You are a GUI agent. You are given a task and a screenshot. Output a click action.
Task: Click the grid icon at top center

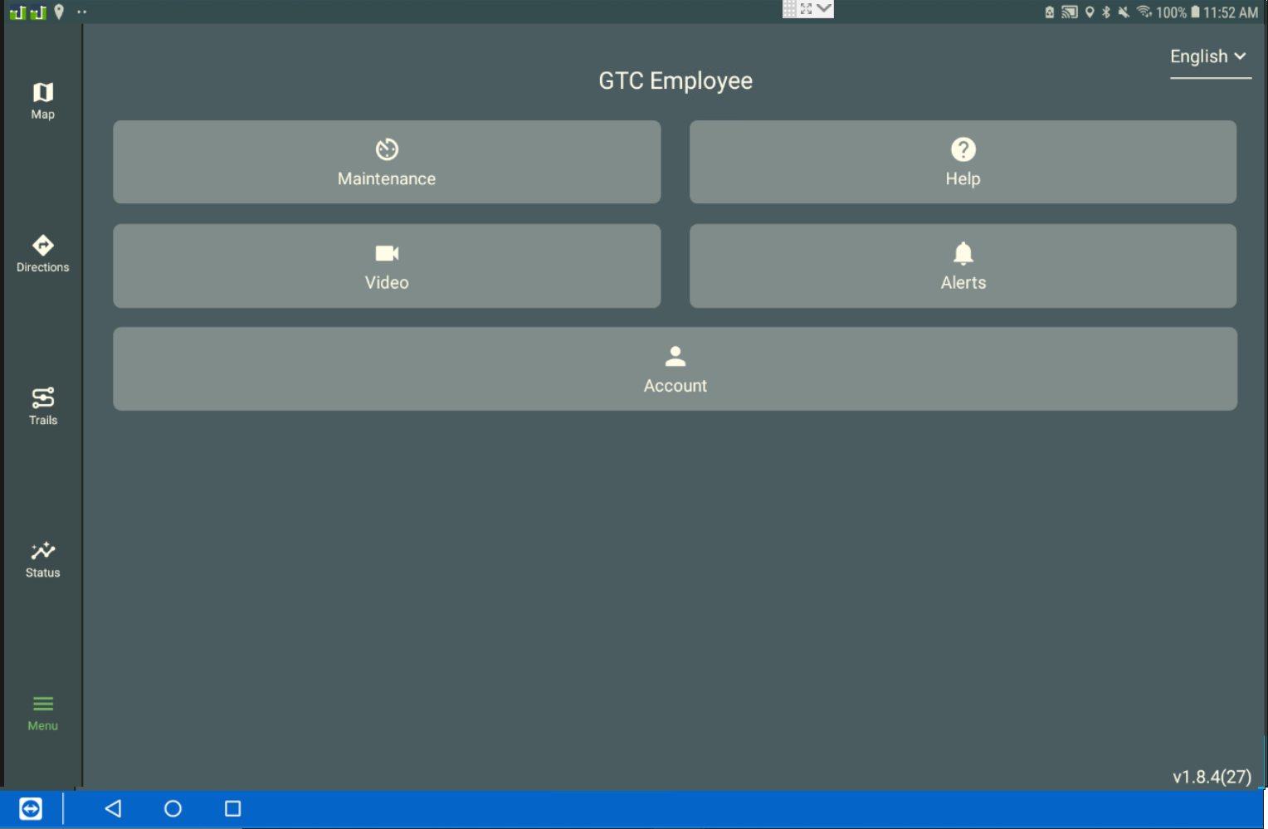tap(789, 9)
